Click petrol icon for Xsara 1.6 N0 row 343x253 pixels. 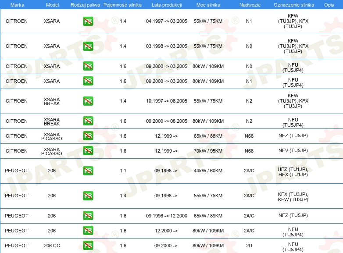88,66
